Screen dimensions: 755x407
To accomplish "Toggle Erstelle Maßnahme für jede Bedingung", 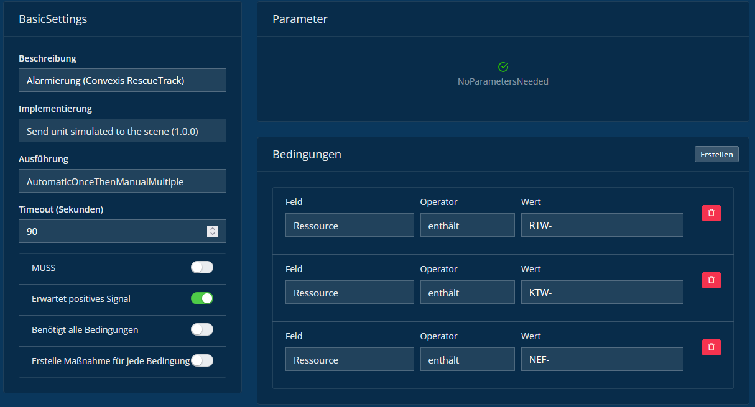I will click(x=201, y=360).
